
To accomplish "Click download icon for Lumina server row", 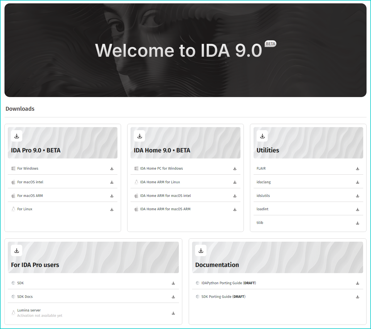I will coord(173,313).
